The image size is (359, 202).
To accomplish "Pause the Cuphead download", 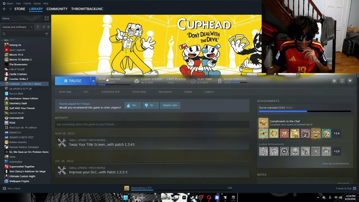I will click(73, 81).
